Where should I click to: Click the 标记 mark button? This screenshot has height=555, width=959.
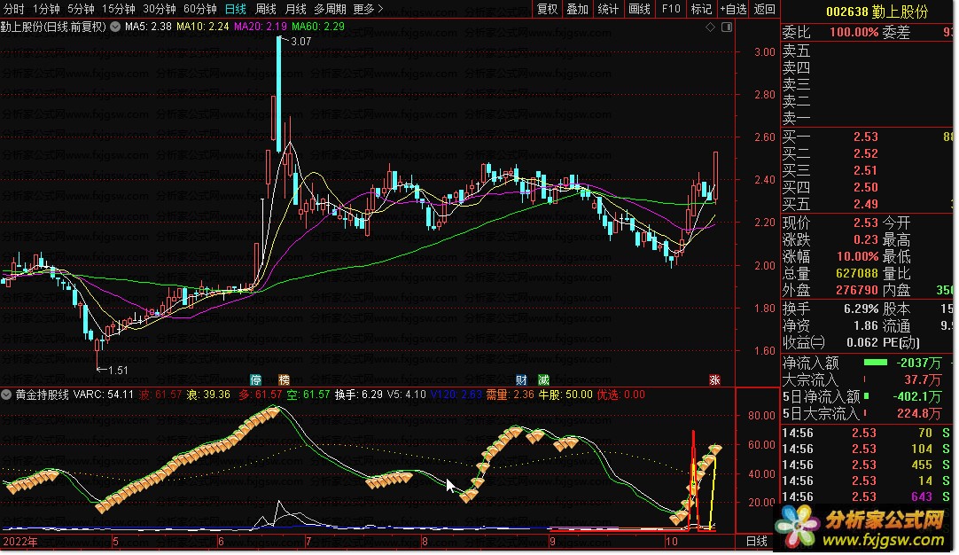[701, 9]
